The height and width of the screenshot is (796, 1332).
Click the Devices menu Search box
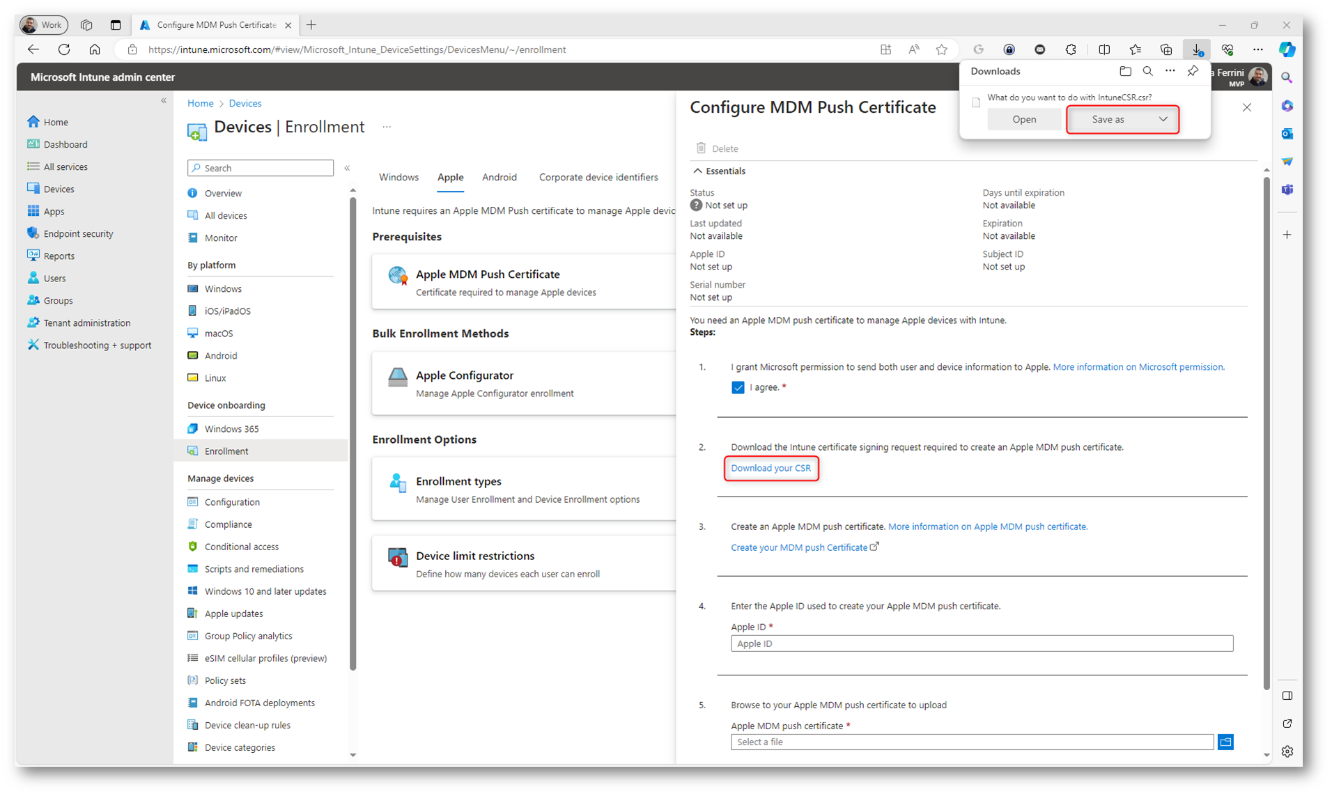(x=261, y=168)
